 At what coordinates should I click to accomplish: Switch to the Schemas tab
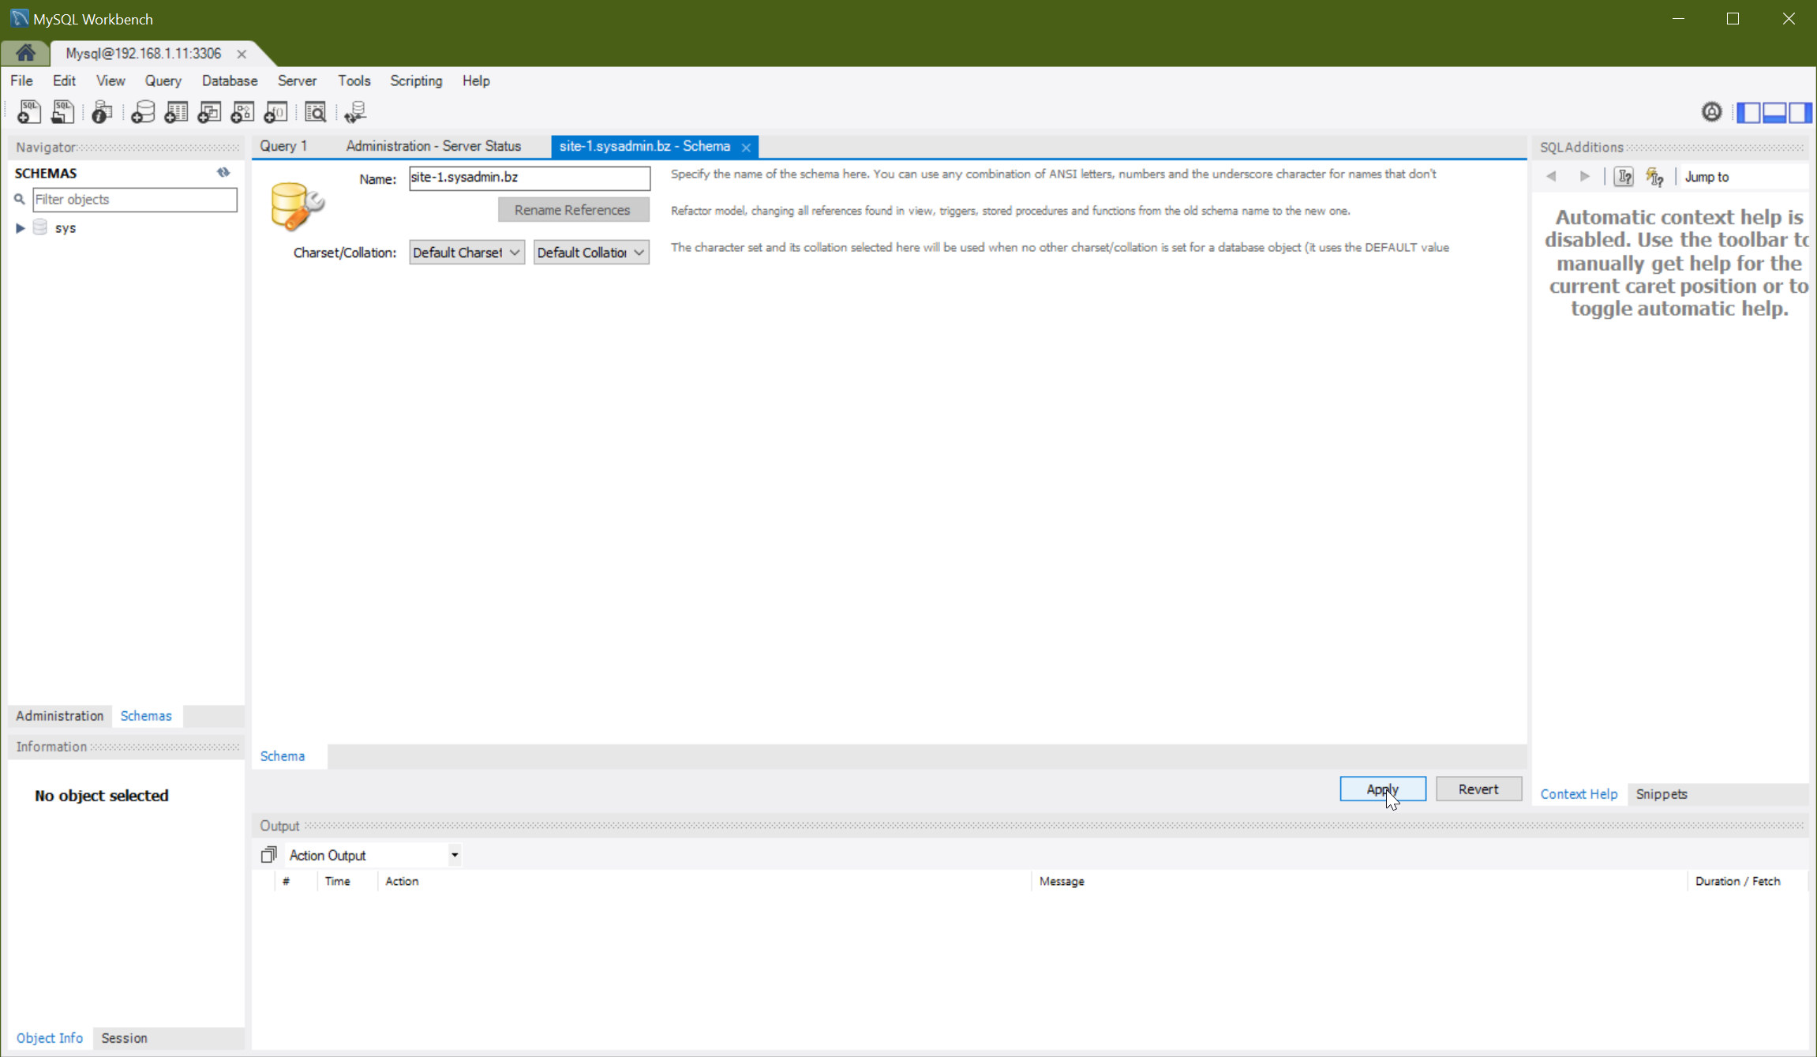(146, 714)
